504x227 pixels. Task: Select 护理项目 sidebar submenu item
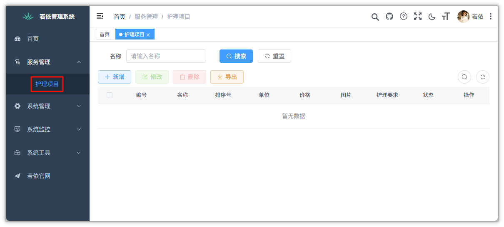click(x=48, y=84)
